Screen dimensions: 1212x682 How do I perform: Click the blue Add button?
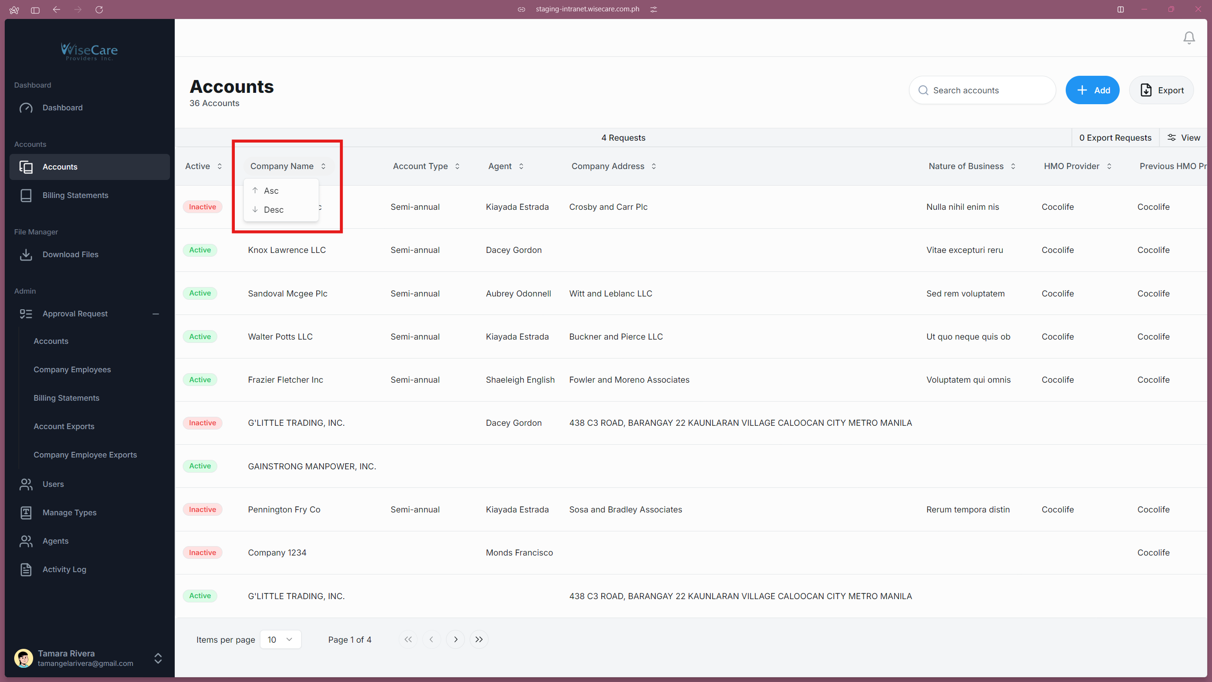click(x=1092, y=90)
